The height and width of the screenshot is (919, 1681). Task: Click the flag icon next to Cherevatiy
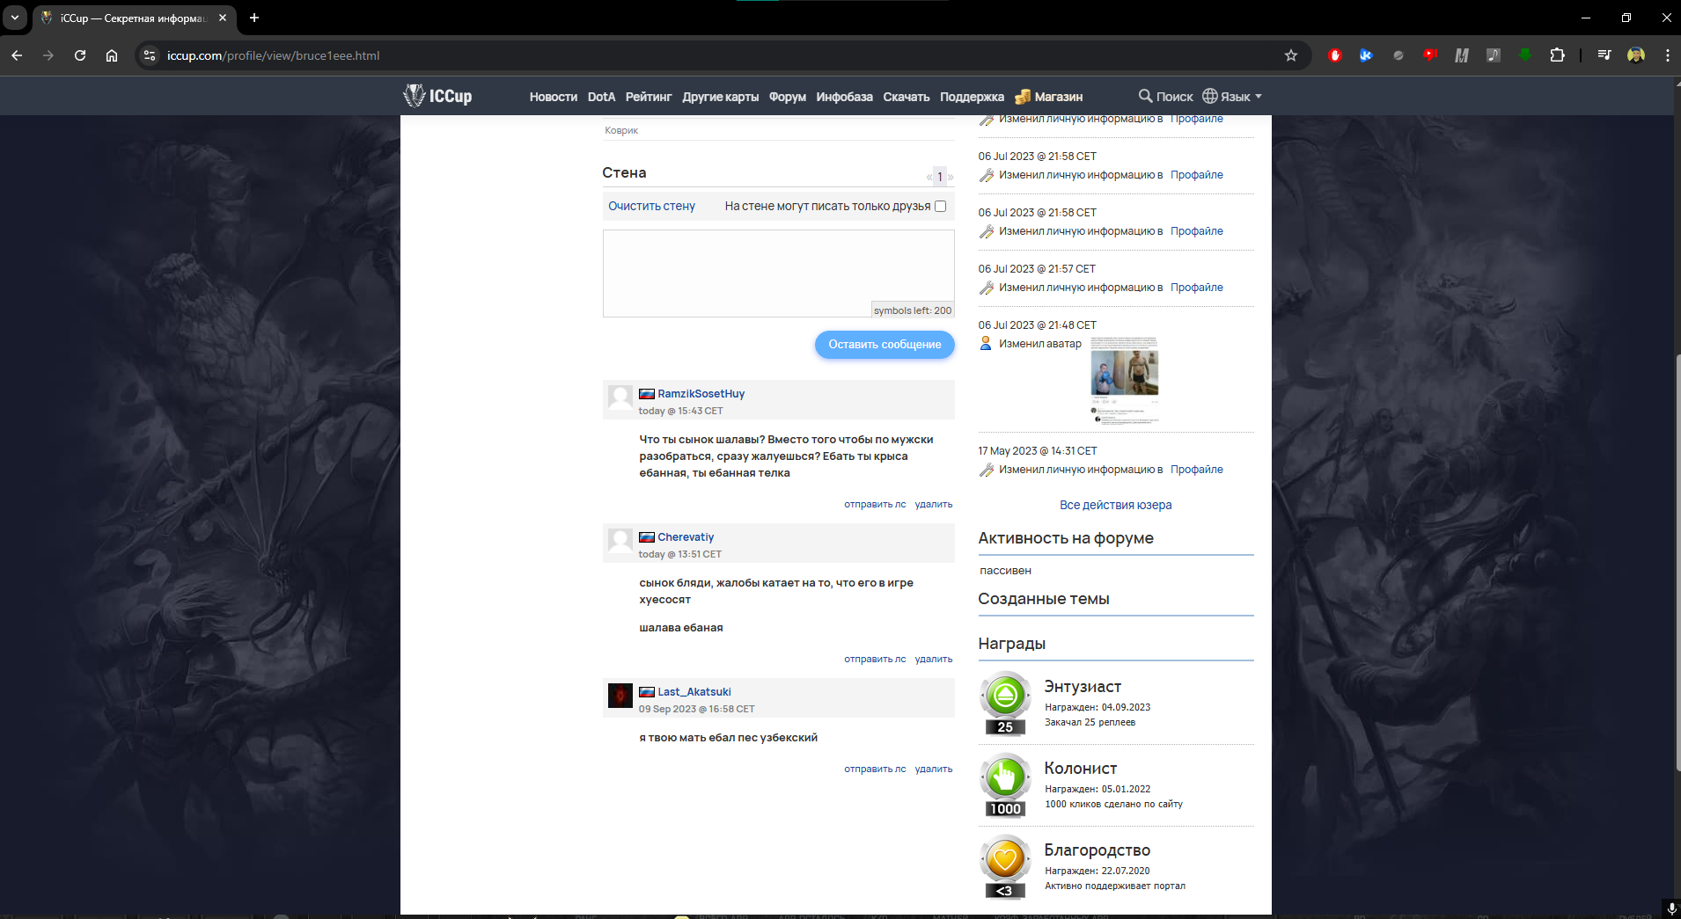(x=647, y=537)
